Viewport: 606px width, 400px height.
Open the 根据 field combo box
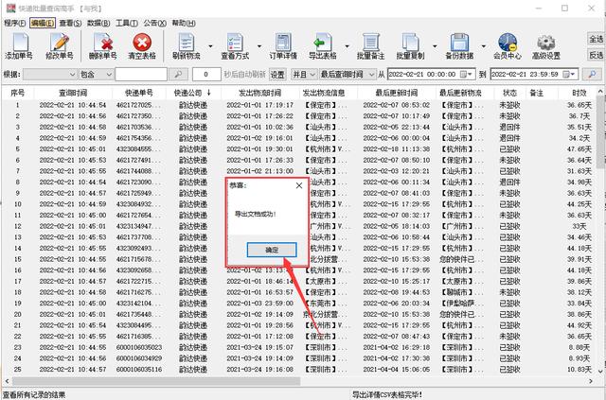click(50, 74)
